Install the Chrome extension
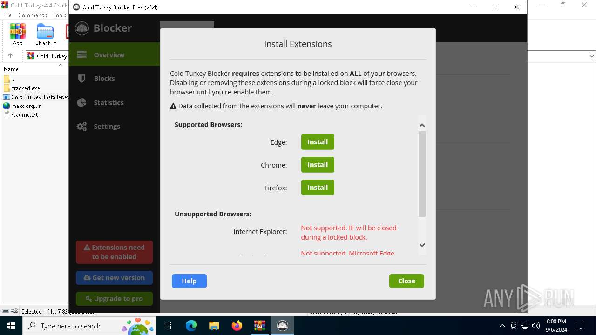 tap(318, 165)
